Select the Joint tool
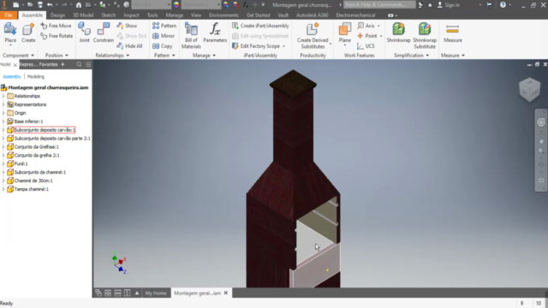 (x=84, y=33)
